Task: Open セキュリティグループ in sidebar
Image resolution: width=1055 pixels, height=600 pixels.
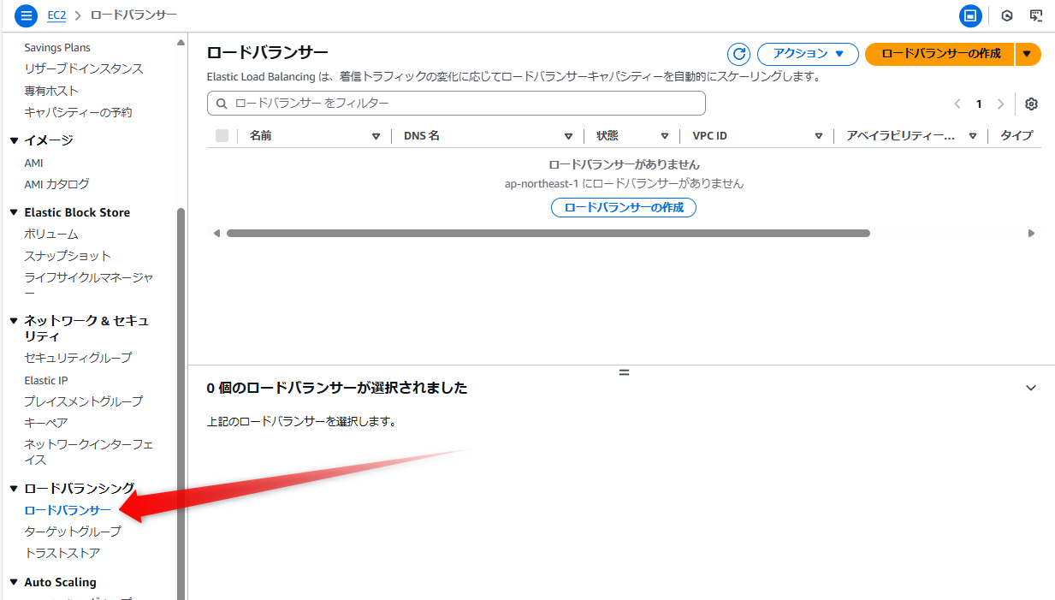Action: click(x=78, y=358)
